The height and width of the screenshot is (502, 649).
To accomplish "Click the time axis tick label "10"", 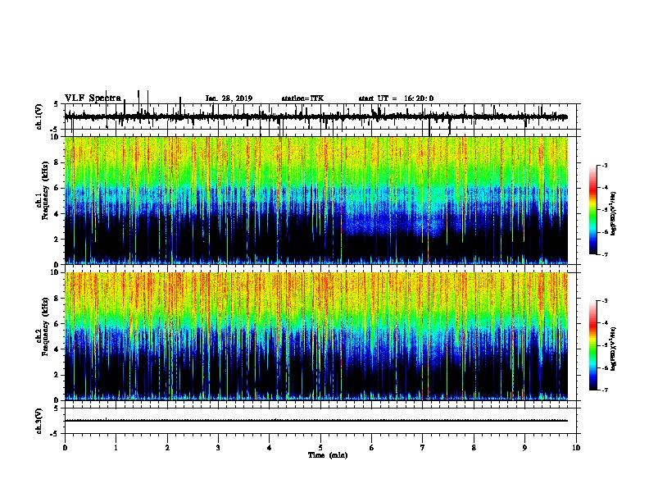I will click(x=576, y=448).
